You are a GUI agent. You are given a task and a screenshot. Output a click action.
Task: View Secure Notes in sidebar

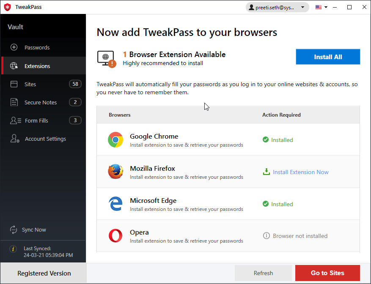point(40,102)
